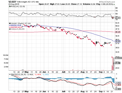
Task: Click the 45.25 MA(200) price tag
Action: 117,32
